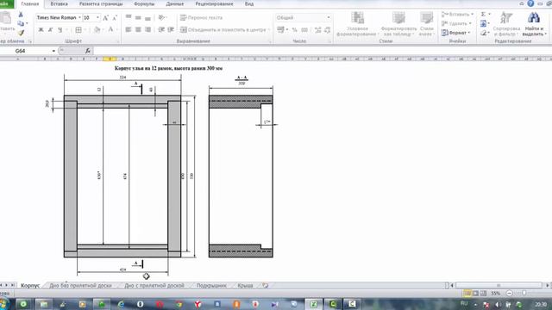Switch to sheet Подкрышник

pyautogui.click(x=211, y=285)
